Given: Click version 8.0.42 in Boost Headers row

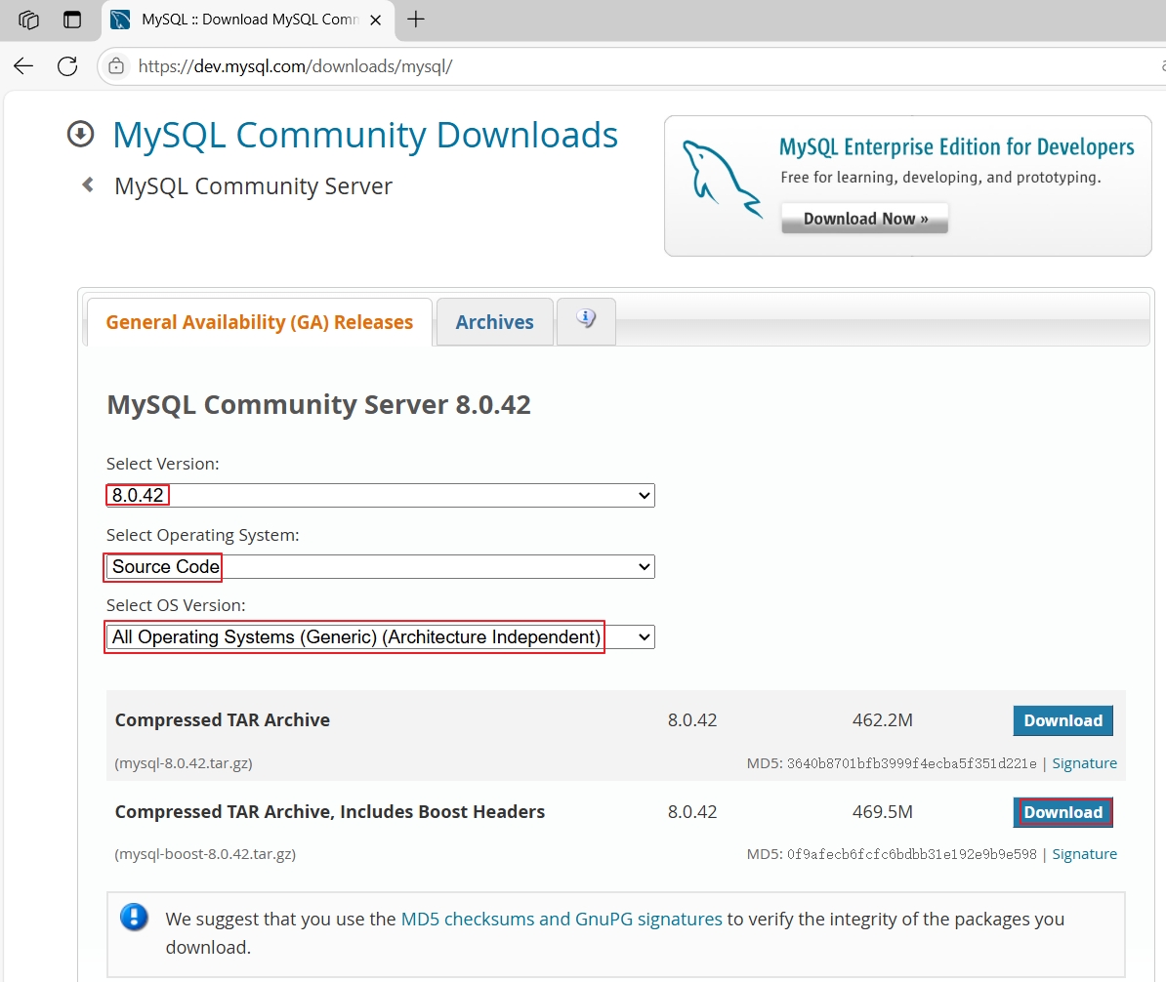Looking at the screenshot, I should point(692,812).
